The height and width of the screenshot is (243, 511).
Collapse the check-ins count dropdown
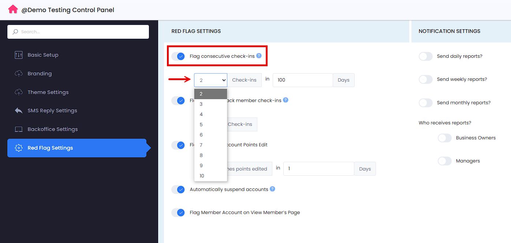tap(210, 80)
